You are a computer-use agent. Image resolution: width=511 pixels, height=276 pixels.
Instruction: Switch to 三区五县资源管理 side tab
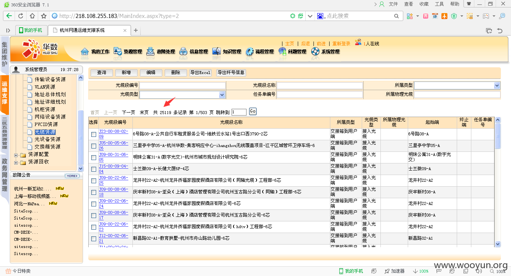pyautogui.click(x=4, y=133)
